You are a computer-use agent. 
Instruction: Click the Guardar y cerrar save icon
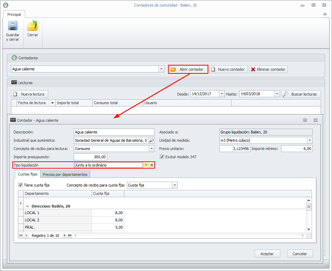click(x=13, y=27)
